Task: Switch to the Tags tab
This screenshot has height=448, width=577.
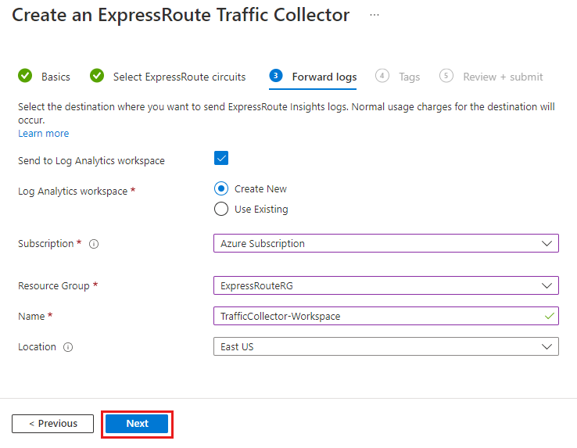Action: point(409,77)
